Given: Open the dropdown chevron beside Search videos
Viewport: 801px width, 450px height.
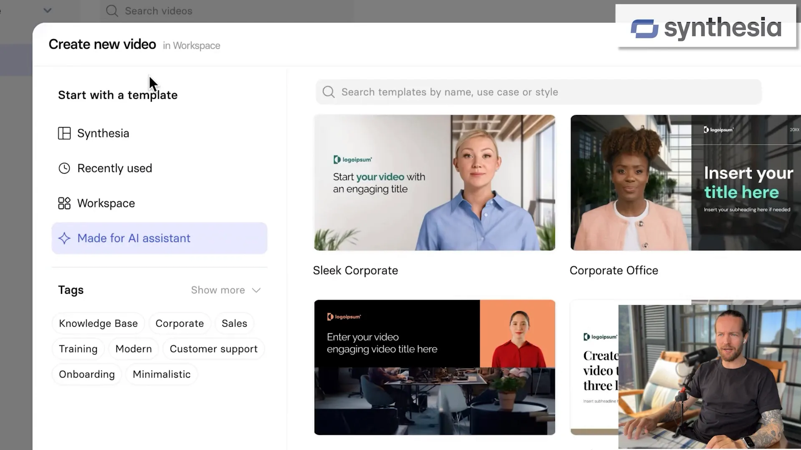Looking at the screenshot, I should click(x=48, y=10).
